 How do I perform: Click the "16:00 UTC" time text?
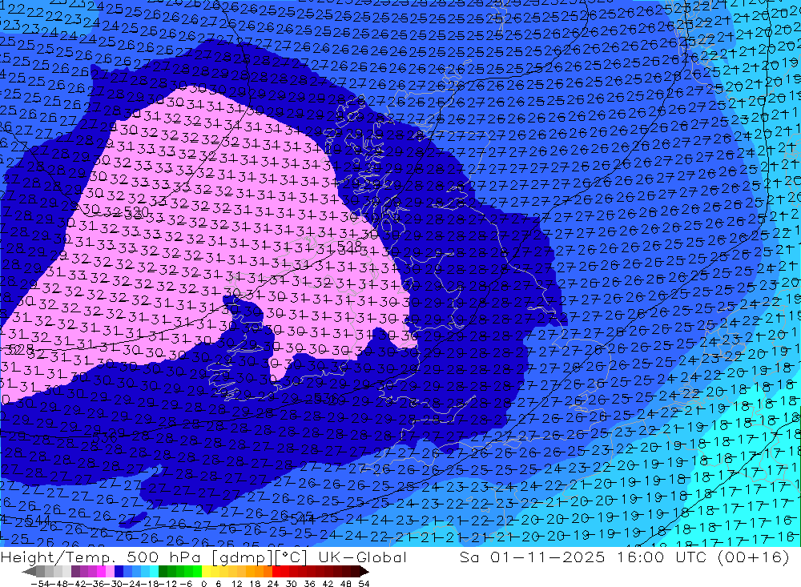click(662, 557)
